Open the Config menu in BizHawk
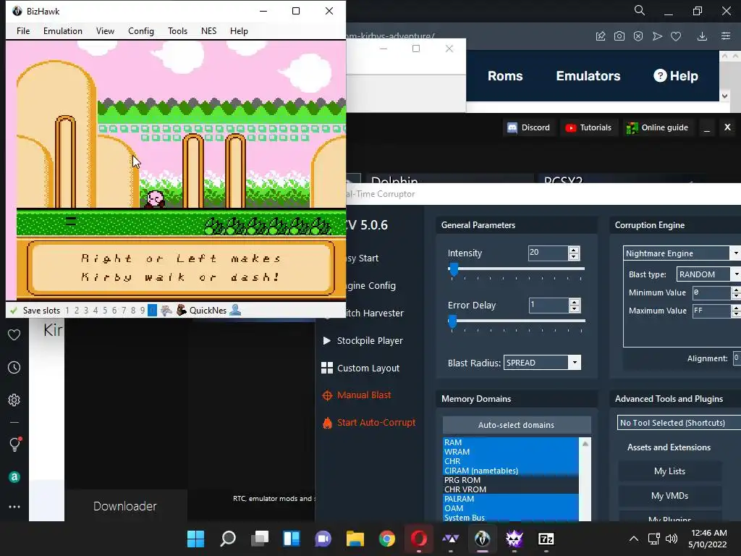Viewport: 741px width, 556px height. [141, 30]
